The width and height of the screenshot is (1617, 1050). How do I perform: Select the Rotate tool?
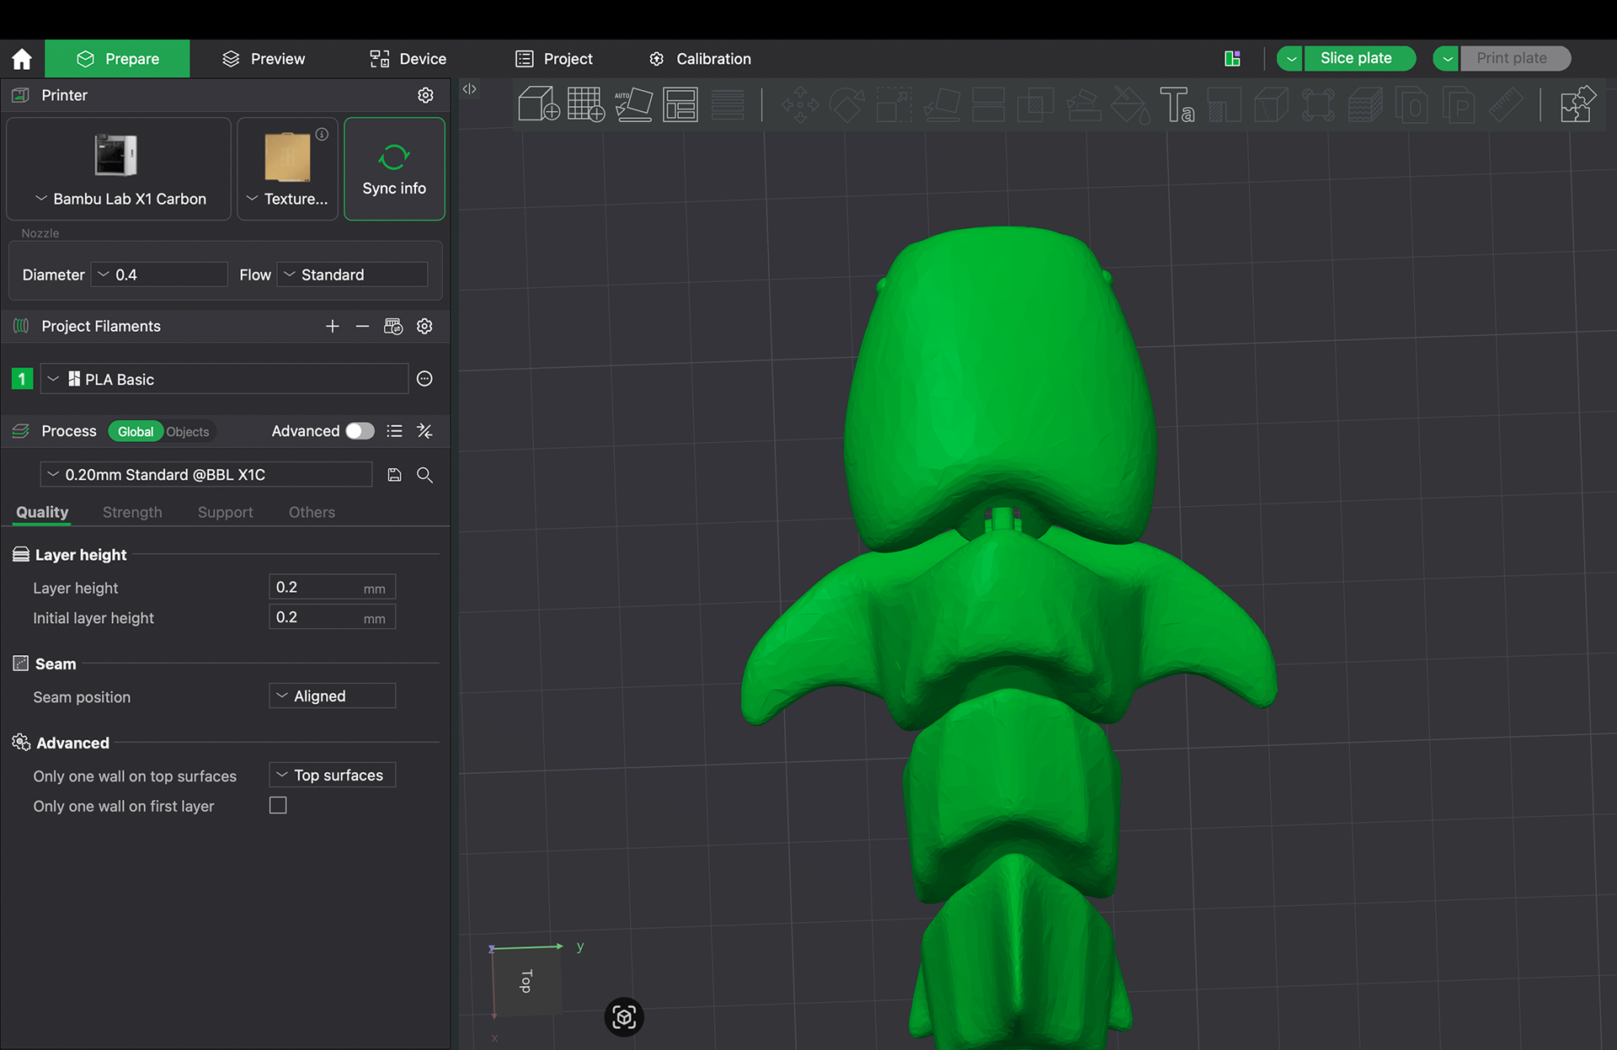click(x=847, y=105)
